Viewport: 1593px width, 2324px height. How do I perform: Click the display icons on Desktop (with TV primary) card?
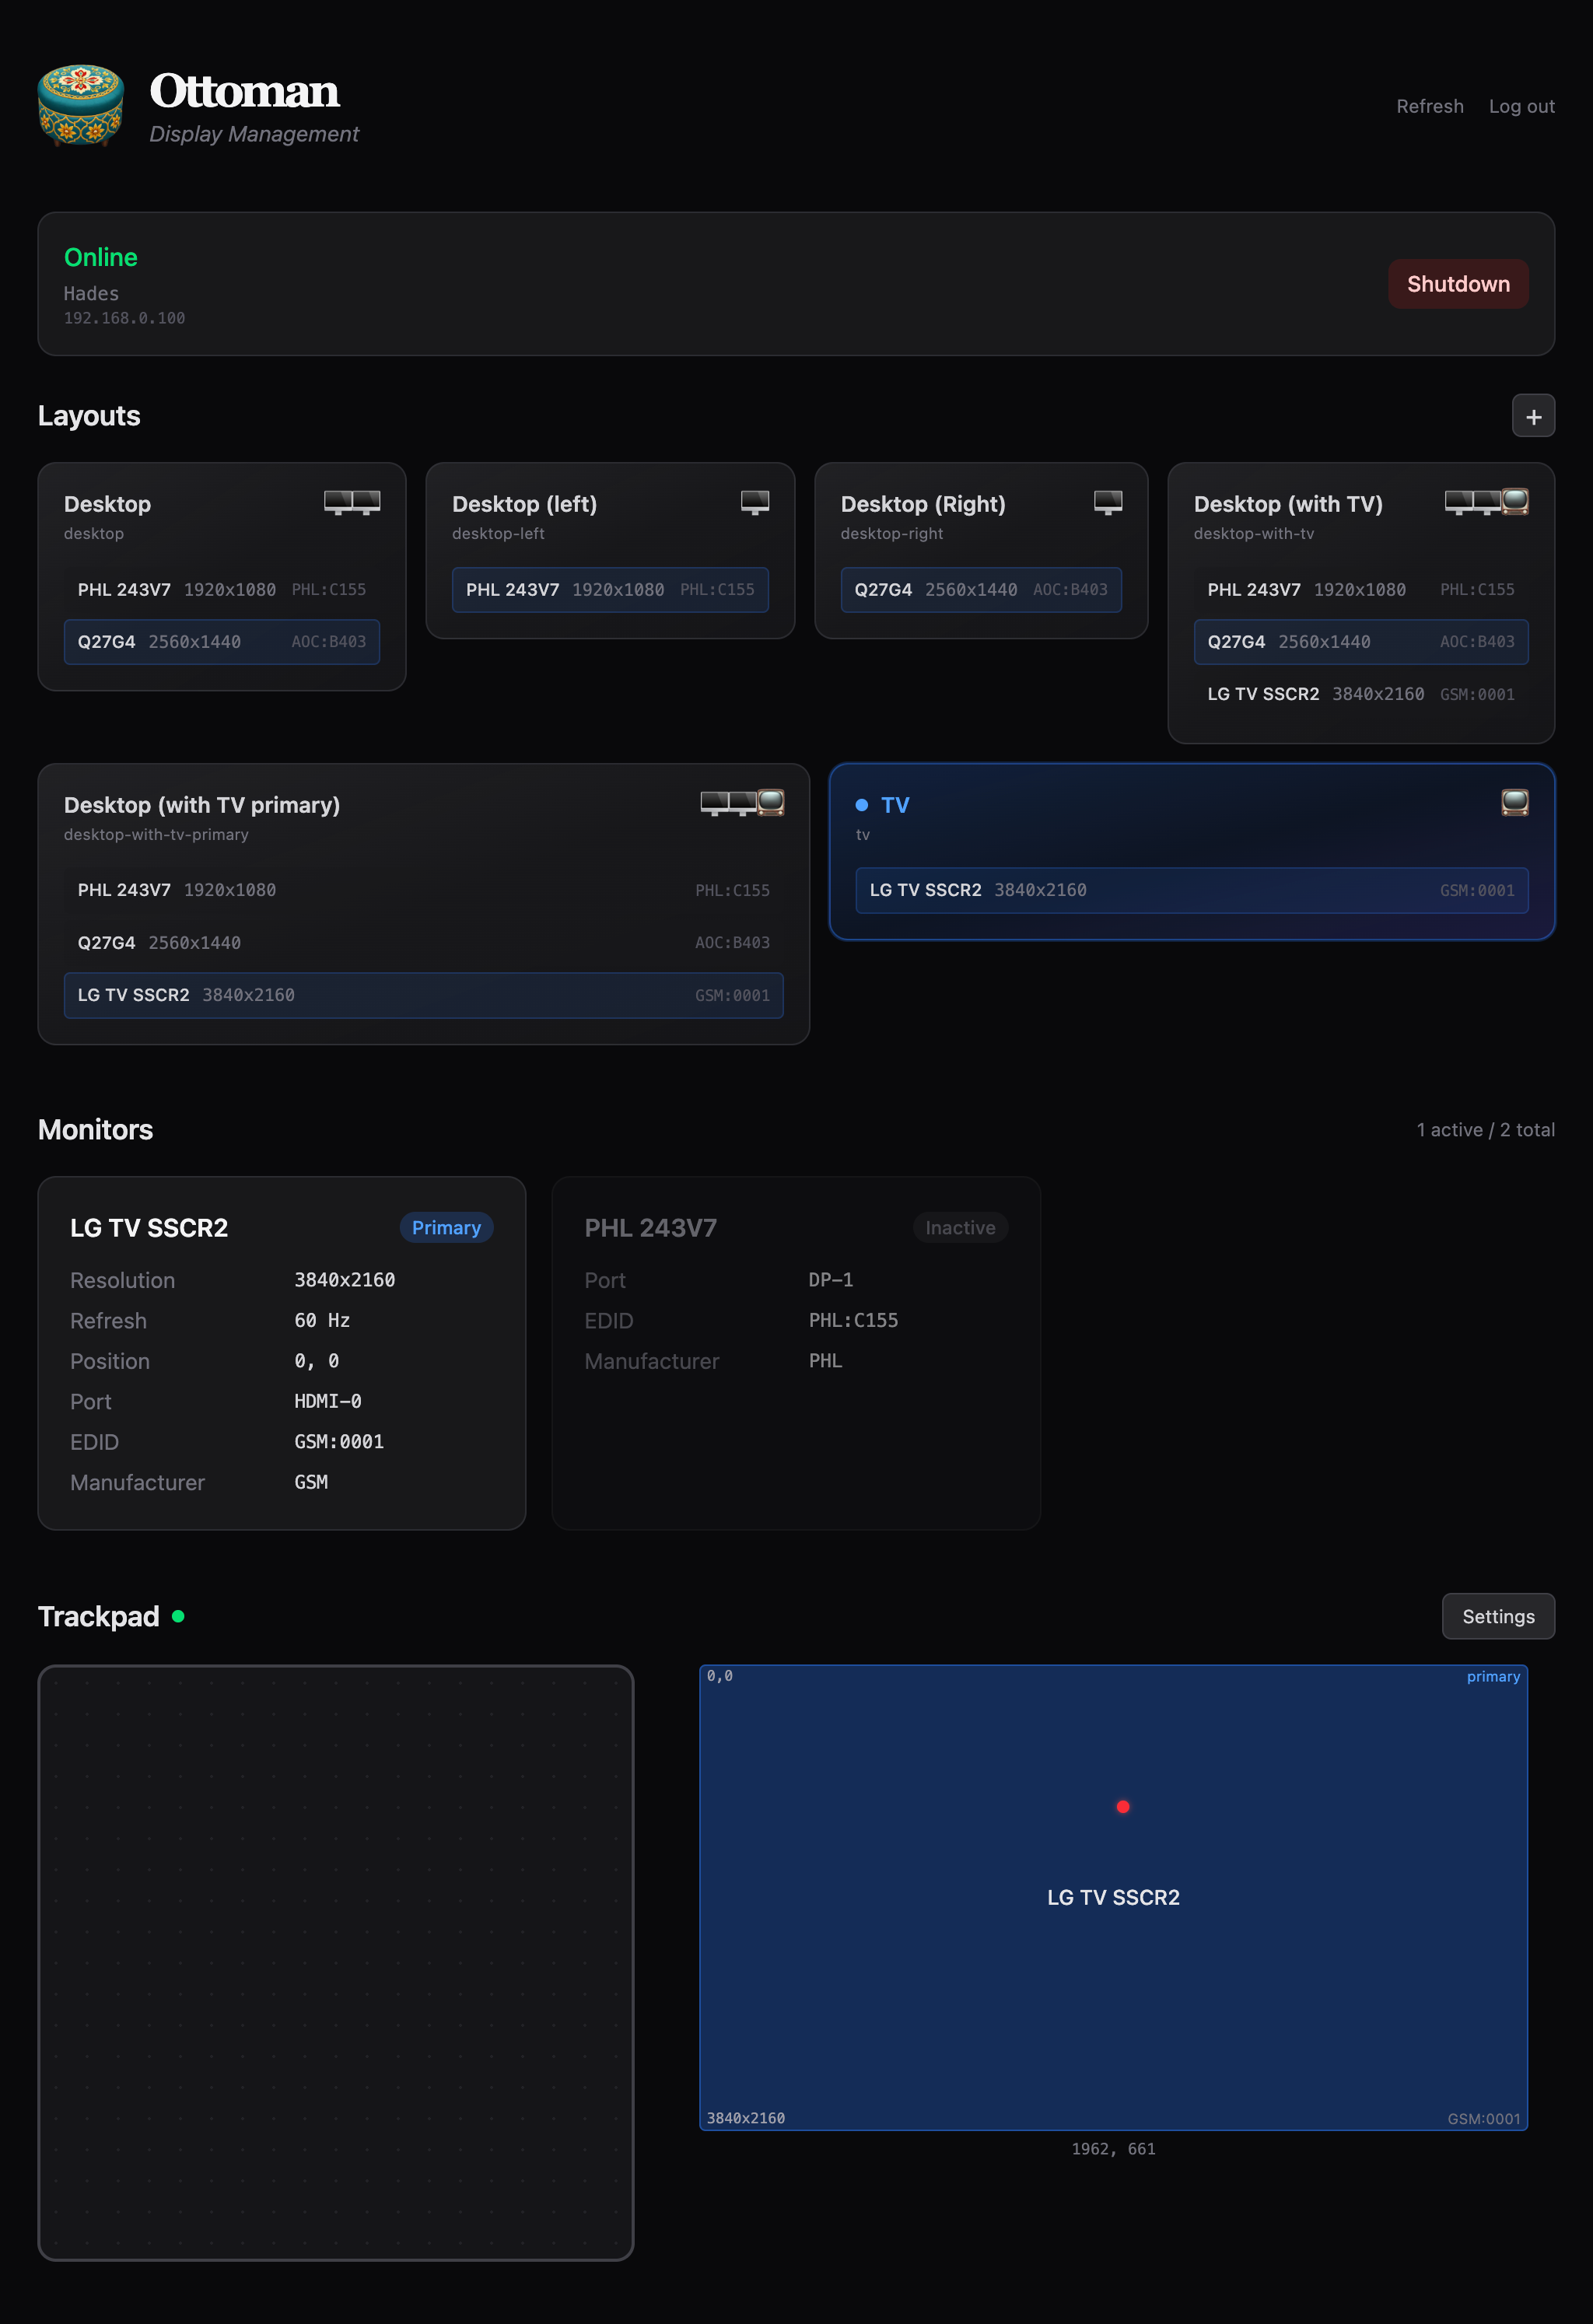point(741,803)
